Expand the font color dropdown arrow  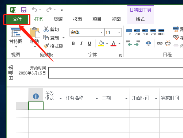(119, 43)
